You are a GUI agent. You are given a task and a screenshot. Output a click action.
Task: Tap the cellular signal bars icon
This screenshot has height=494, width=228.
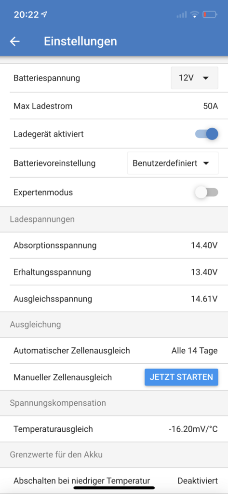tap(182, 14)
